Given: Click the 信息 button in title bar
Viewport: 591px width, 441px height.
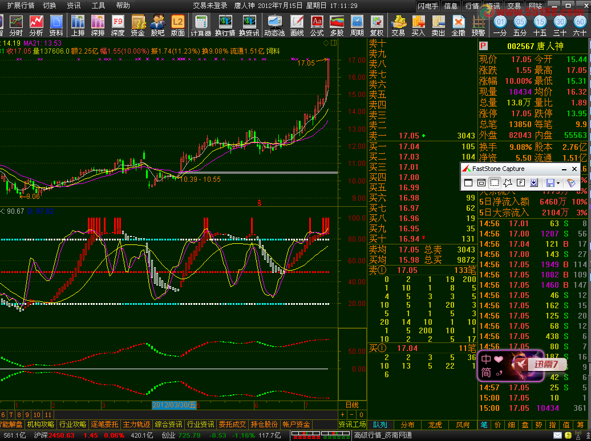Looking at the screenshot, I should pos(451,6).
